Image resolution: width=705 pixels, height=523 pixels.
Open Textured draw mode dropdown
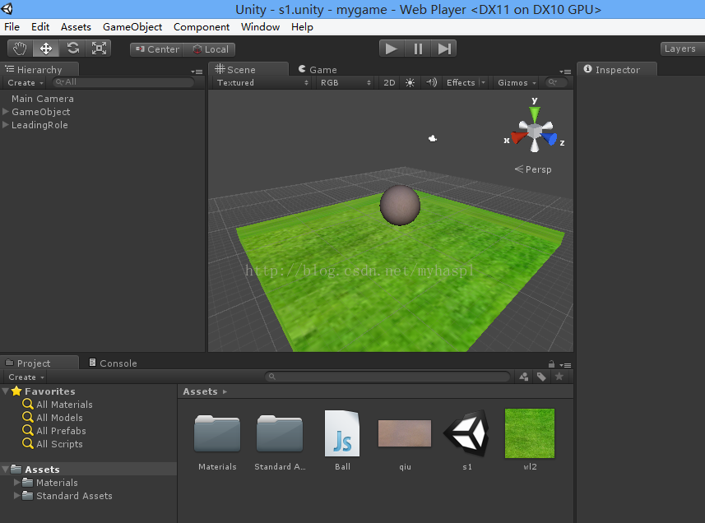[262, 83]
